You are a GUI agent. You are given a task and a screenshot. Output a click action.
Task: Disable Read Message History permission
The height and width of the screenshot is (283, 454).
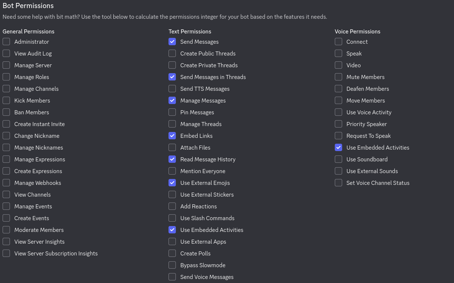click(172, 159)
